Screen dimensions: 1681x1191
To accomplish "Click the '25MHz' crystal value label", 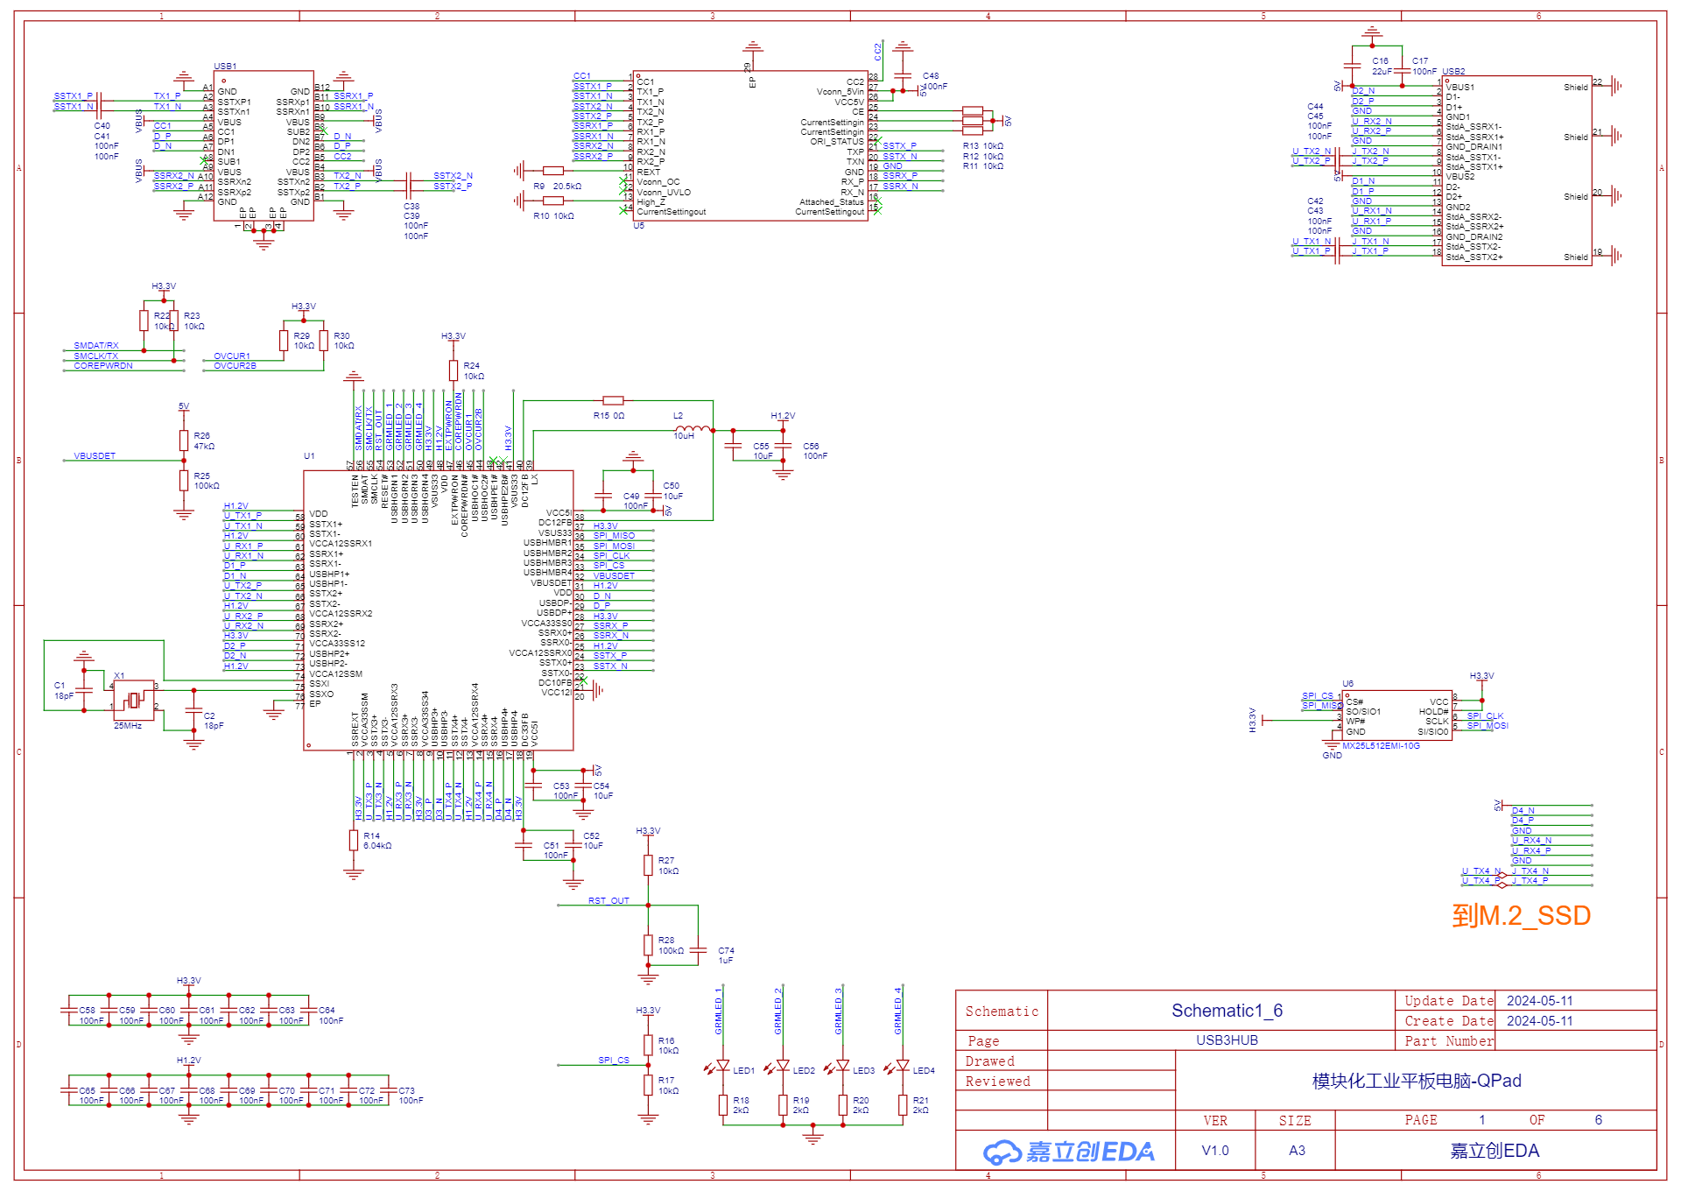I will pos(128,726).
